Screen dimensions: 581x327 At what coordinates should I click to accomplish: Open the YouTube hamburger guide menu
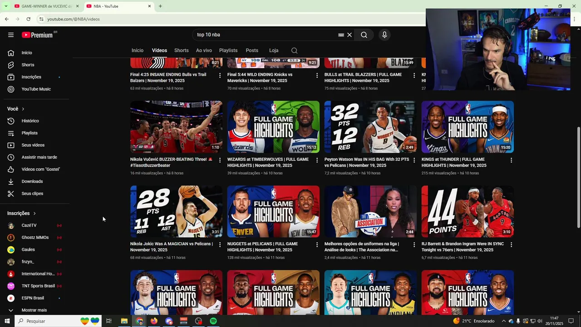[11, 35]
